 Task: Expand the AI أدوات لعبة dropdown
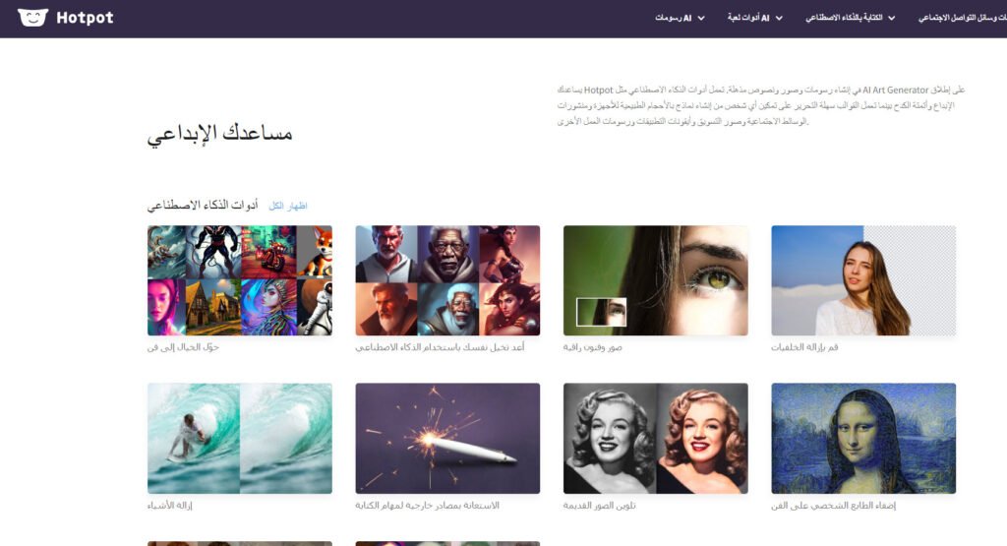(x=754, y=18)
